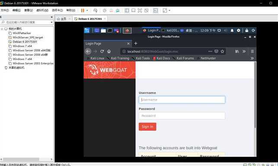
Task: Click the Sign in button
Action: point(147,127)
